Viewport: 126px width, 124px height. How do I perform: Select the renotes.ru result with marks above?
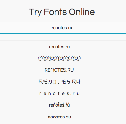point(59,105)
